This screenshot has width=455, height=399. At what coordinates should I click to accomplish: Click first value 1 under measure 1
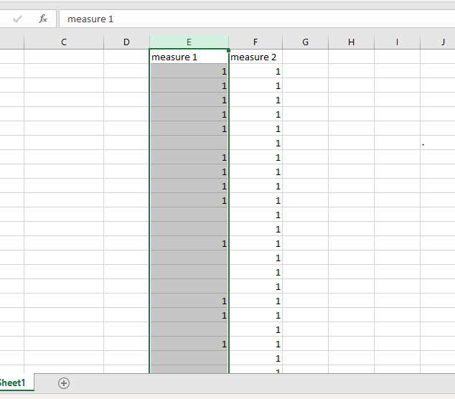pos(189,71)
